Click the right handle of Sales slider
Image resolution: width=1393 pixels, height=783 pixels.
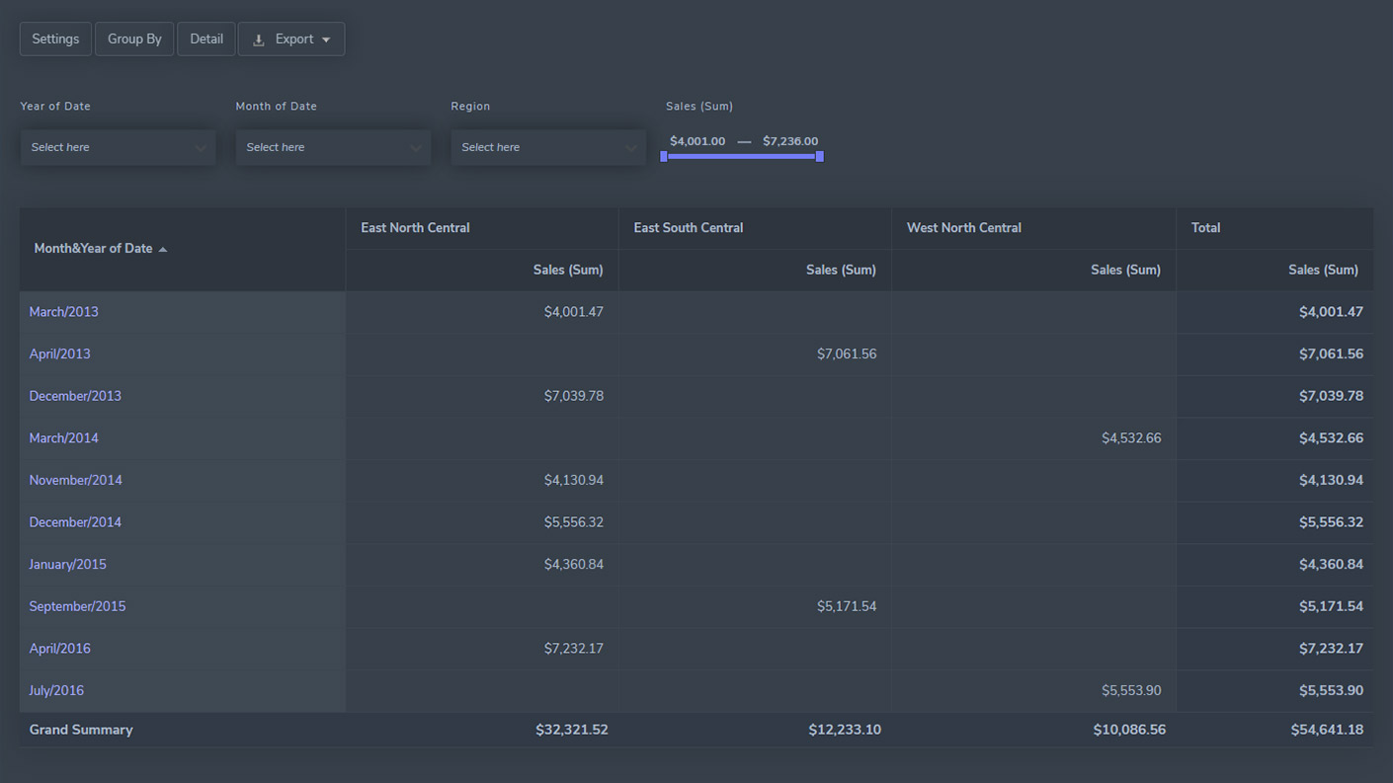click(819, 156)
